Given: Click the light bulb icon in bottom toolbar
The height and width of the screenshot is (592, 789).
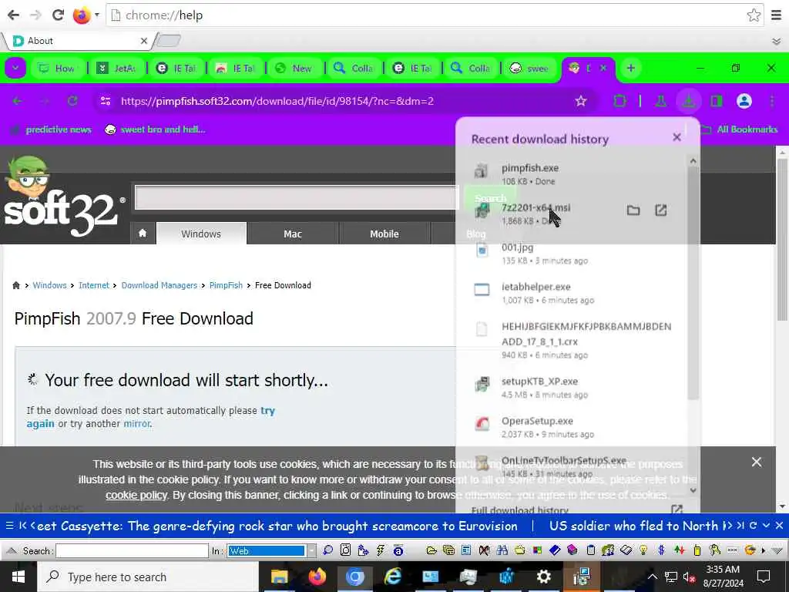Looking at the screenshot, I should [643, 550].
